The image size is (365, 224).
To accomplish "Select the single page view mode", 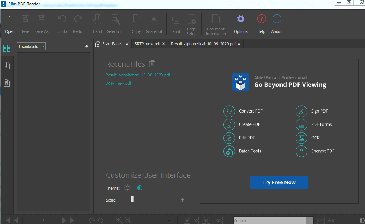I will (187, 220).
